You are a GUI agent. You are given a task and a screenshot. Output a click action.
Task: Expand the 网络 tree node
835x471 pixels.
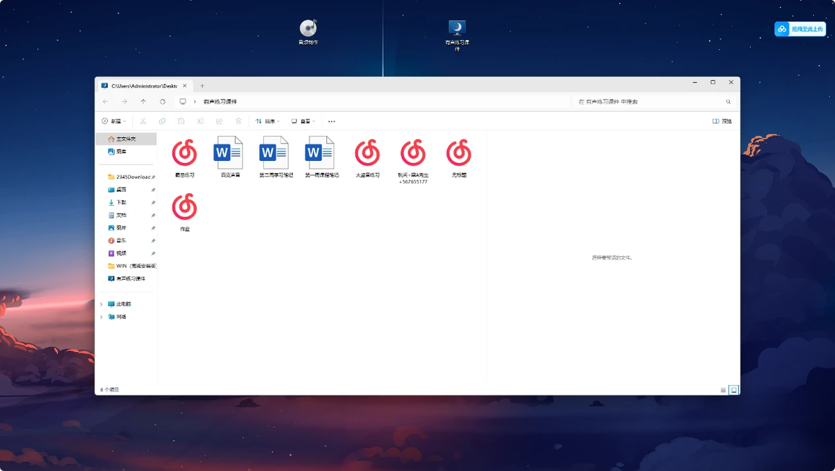click(101, 317)
